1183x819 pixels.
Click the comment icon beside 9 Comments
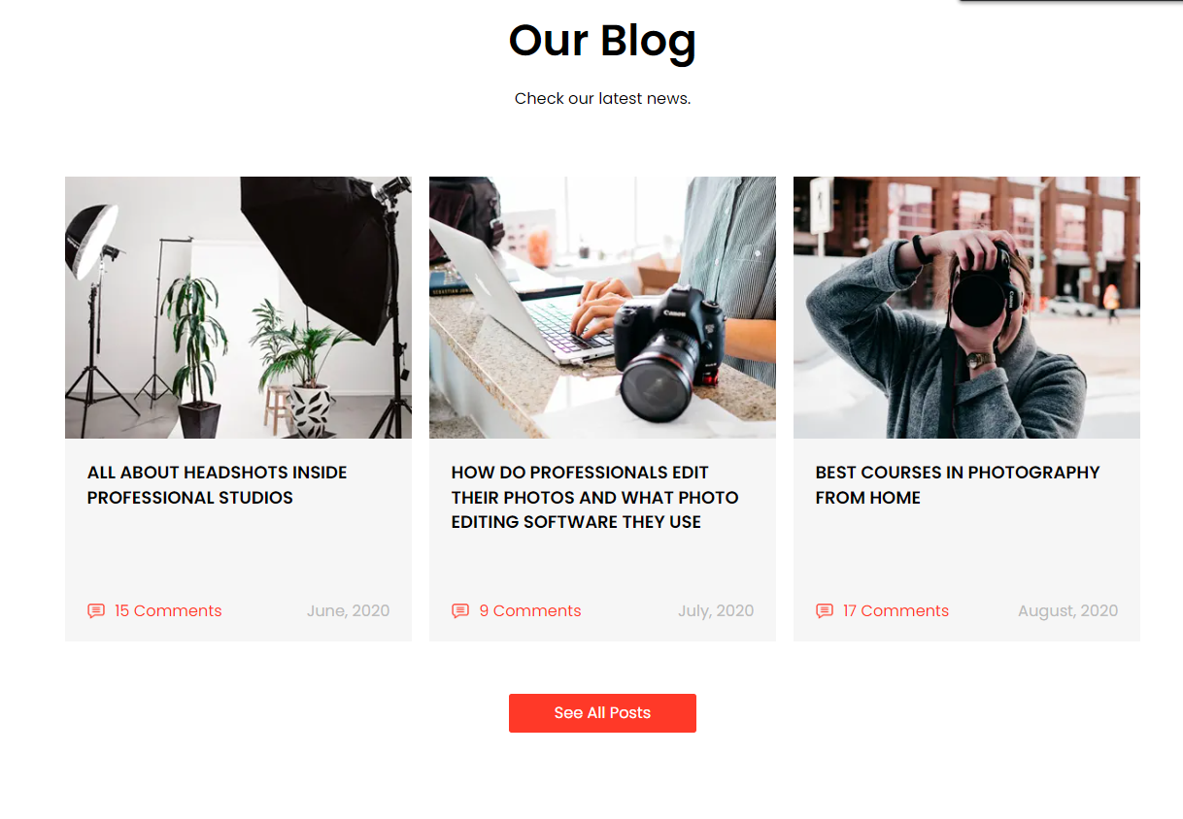click(x=460, y=610)
